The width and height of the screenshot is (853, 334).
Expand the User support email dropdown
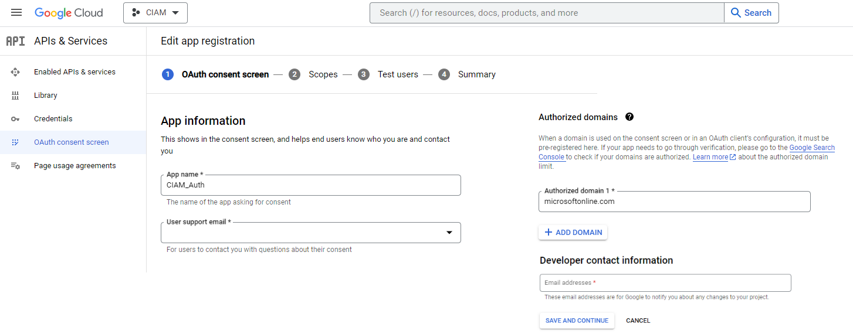point(449,233)
